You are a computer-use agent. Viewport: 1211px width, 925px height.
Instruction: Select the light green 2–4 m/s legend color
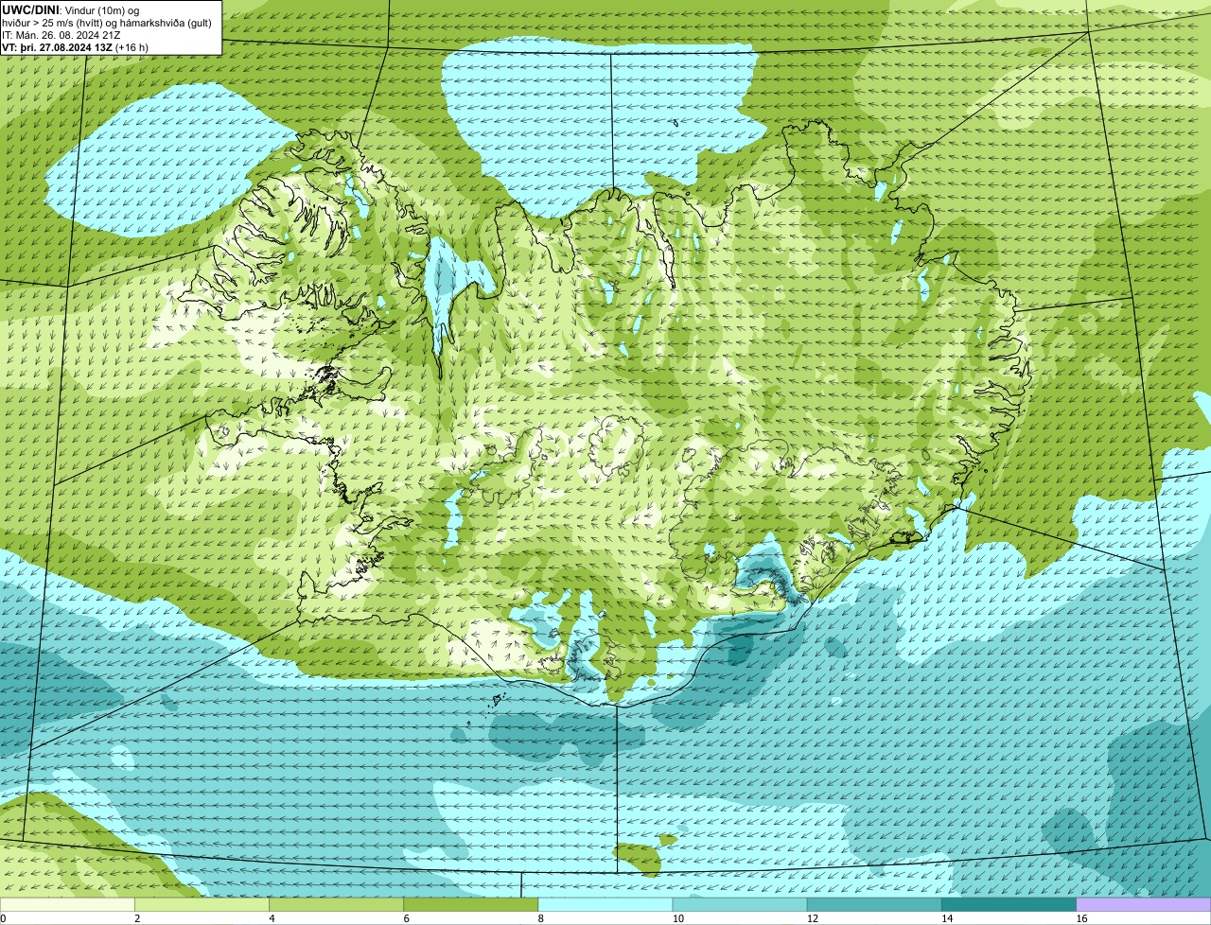(x=202, y=904)
